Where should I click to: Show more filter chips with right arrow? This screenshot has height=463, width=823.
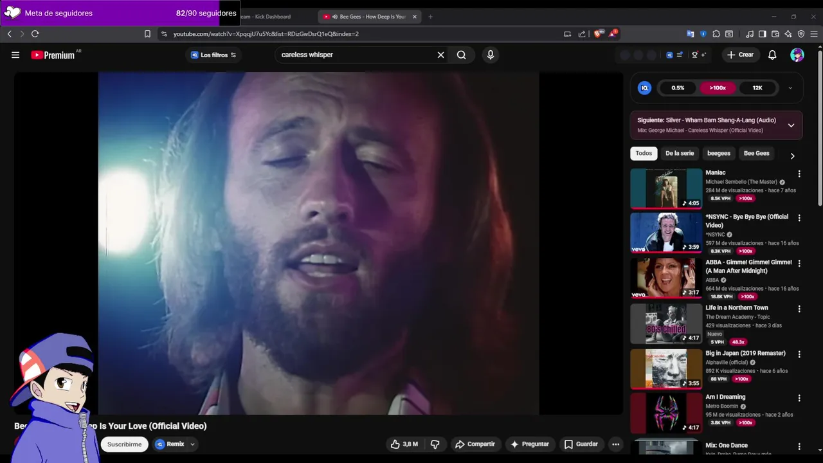pyautogui.click(x=792, y=156)
